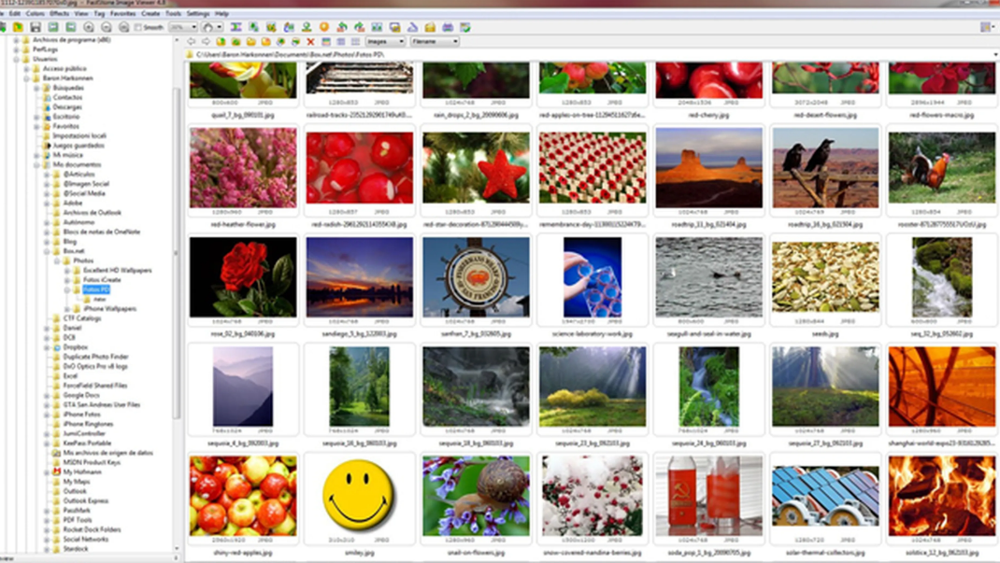1000x563 pixels.
Task: Click the forward arrow navigation icon
Action: point(206,42)
